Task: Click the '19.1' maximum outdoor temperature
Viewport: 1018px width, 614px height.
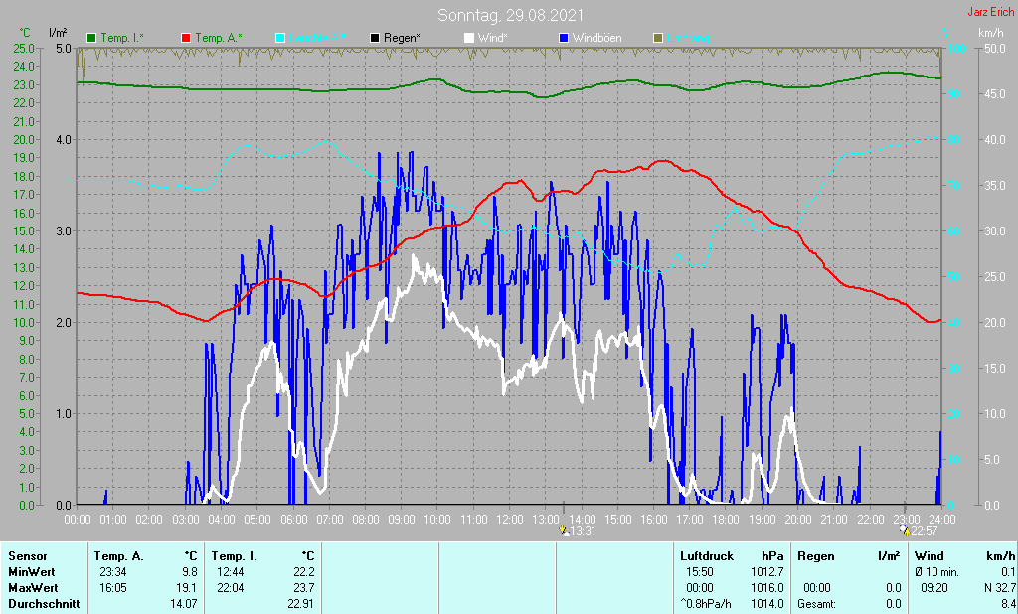Action: (187, 588)
